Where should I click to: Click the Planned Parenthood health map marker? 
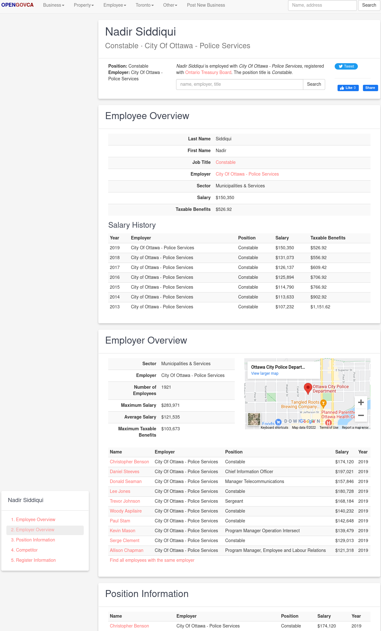pos(329,422)
